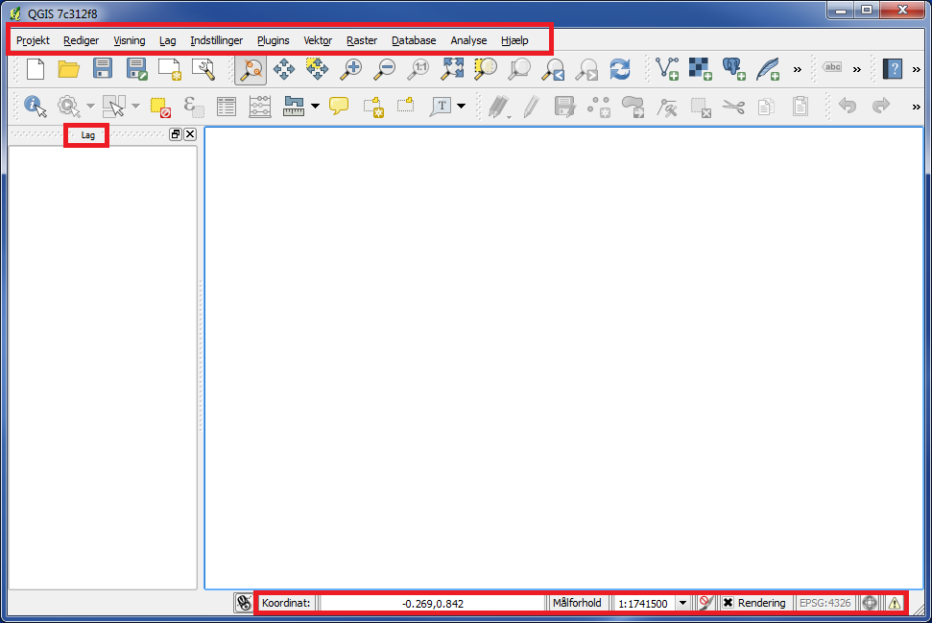Go to last zoom extent
Viewport: 932px width, 623px height.
click(x=554, y=69)
